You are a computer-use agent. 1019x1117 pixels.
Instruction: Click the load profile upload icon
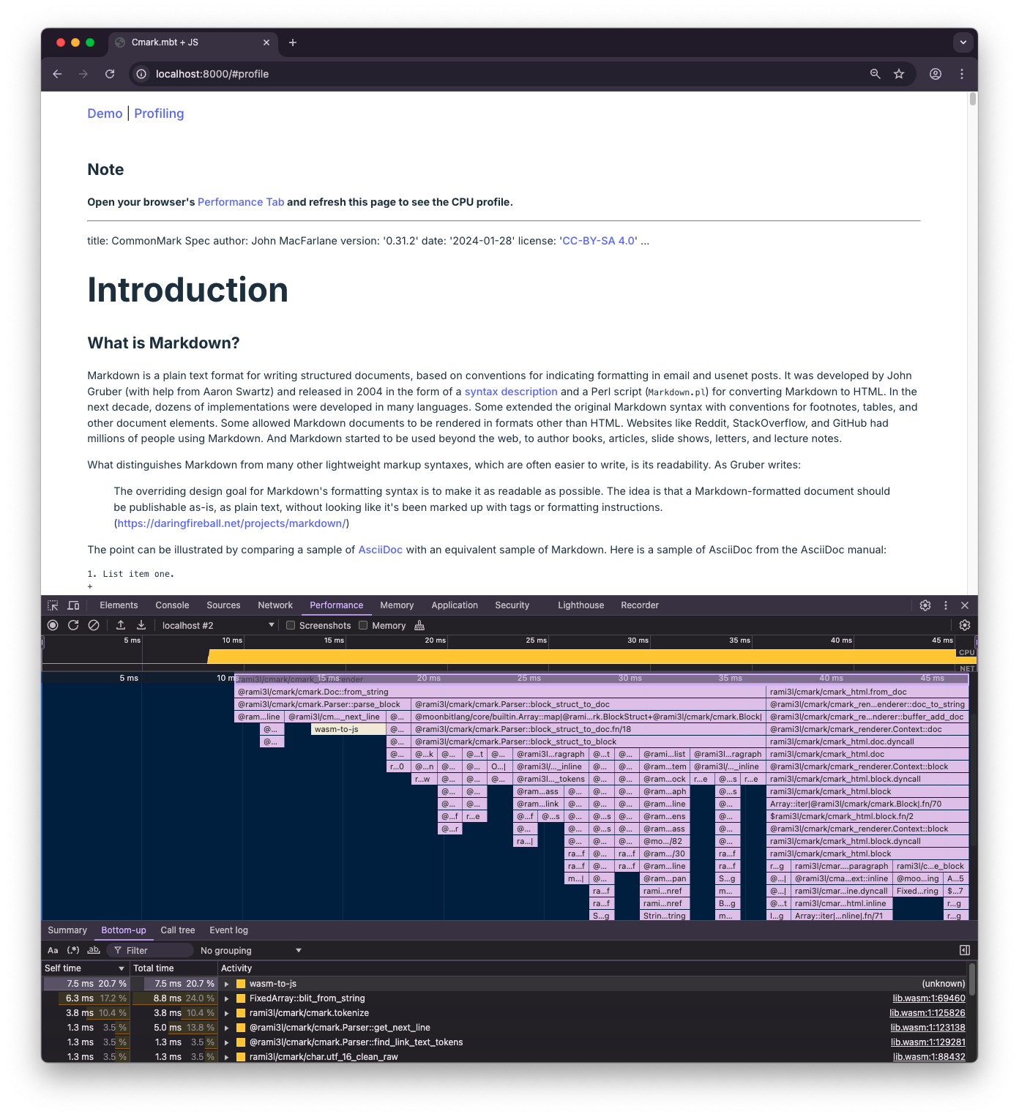click(x=121, y=625)
